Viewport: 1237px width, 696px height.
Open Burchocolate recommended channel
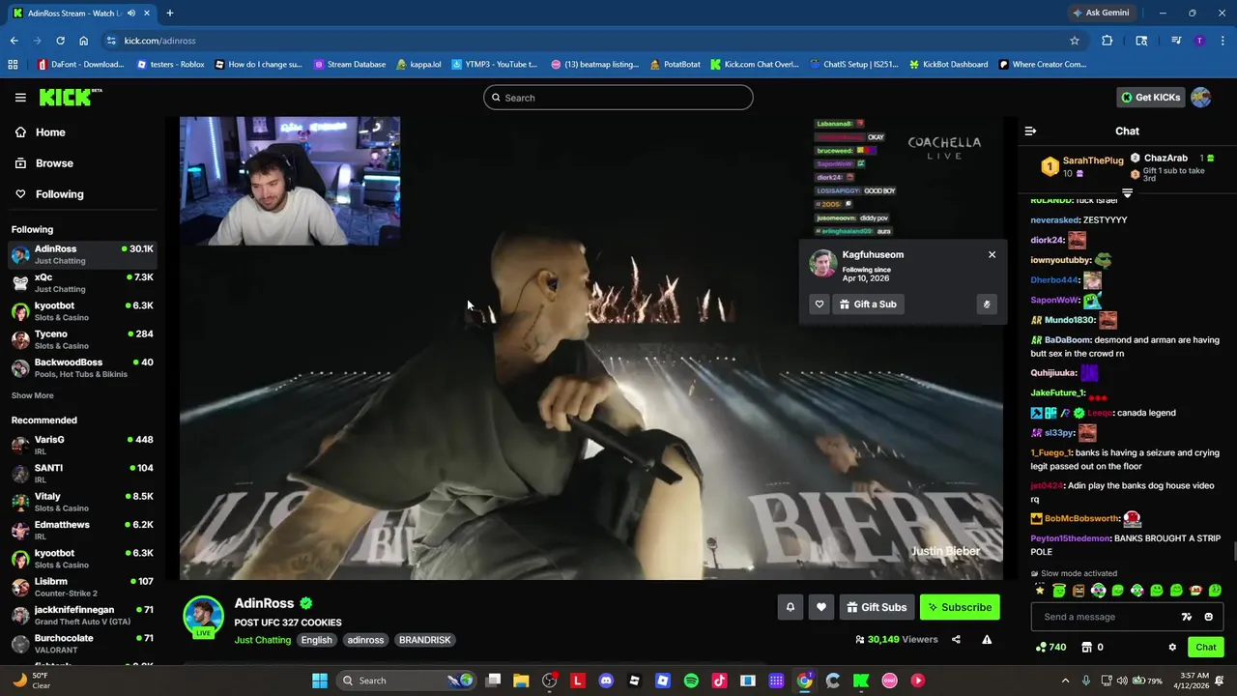point(81,643)
